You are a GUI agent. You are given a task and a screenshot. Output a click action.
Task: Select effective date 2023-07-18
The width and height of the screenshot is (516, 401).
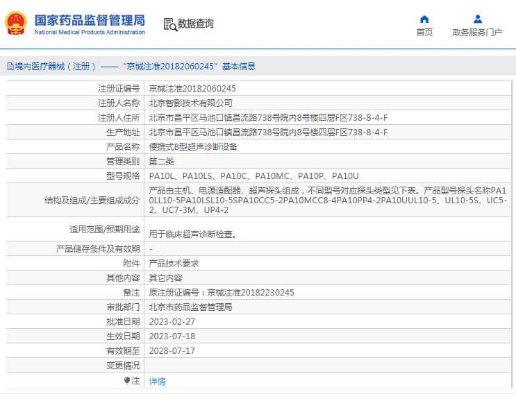172,336
